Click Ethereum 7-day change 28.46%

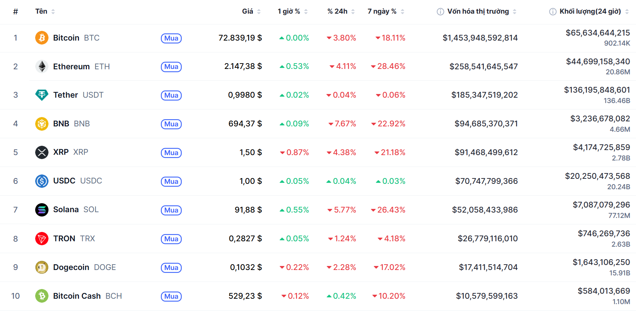coord(388,66)
